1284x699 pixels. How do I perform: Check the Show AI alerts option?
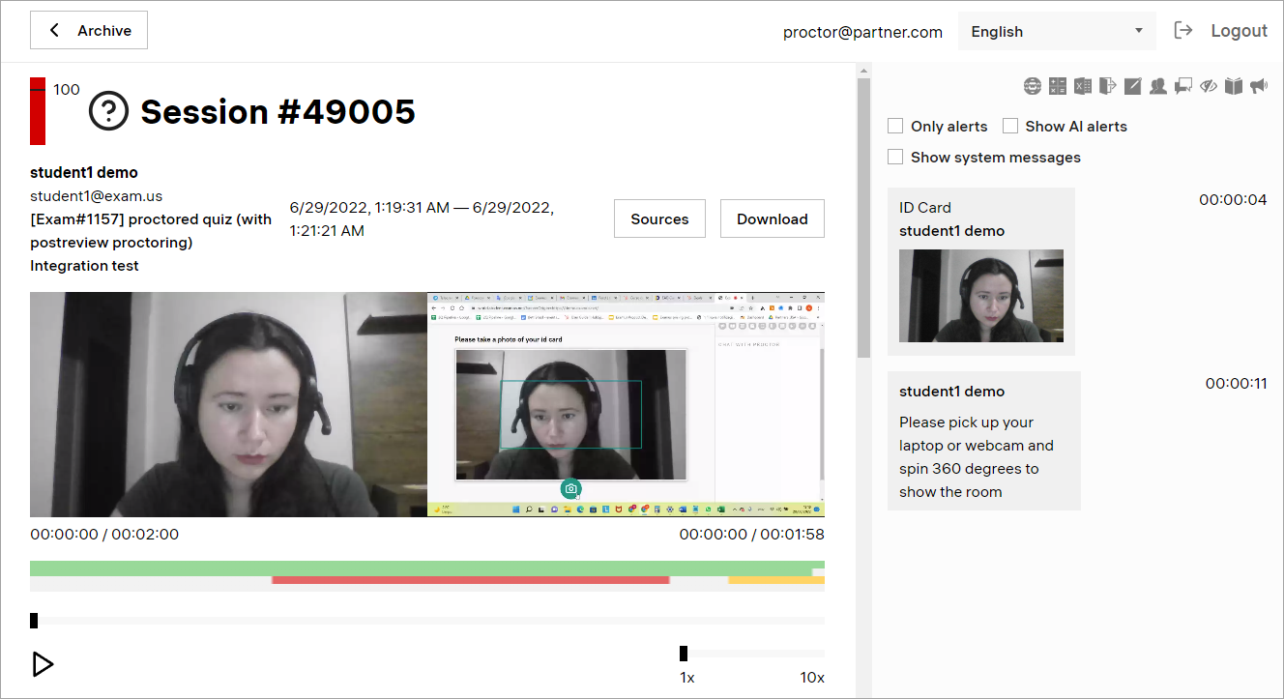pos(1010,126)
